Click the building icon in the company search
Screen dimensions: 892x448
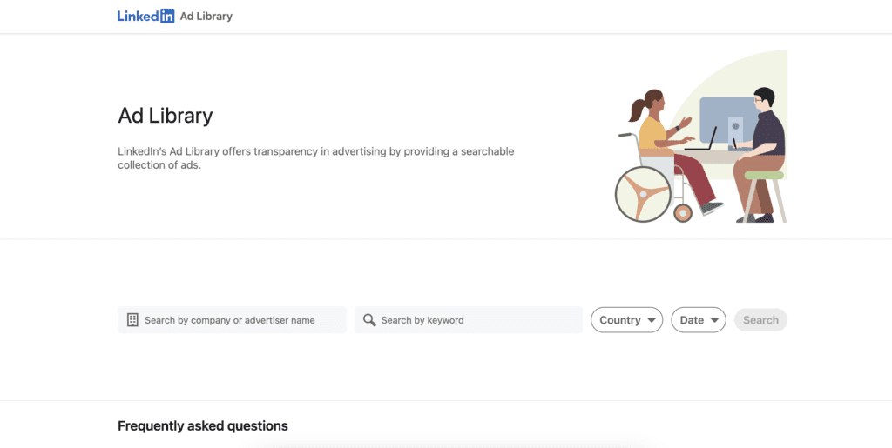(x=132, y=319)
